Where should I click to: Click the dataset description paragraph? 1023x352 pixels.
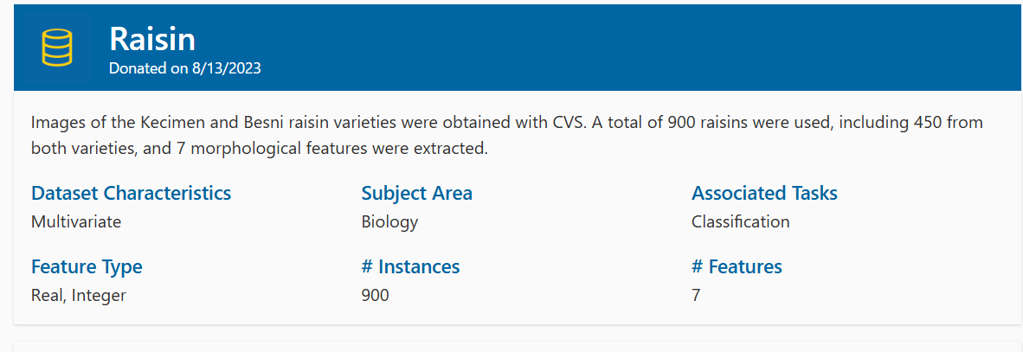(507, 136)
